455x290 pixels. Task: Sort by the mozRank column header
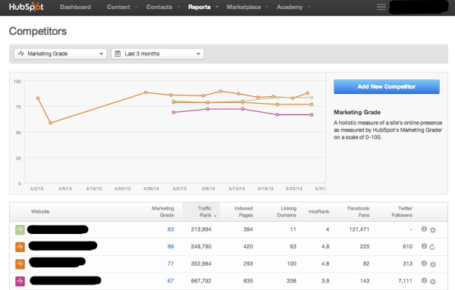[x=319, y=211]
